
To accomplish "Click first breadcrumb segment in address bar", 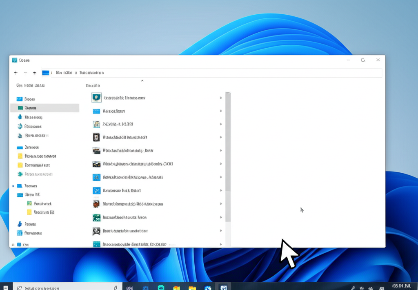I will click(64, 73).
